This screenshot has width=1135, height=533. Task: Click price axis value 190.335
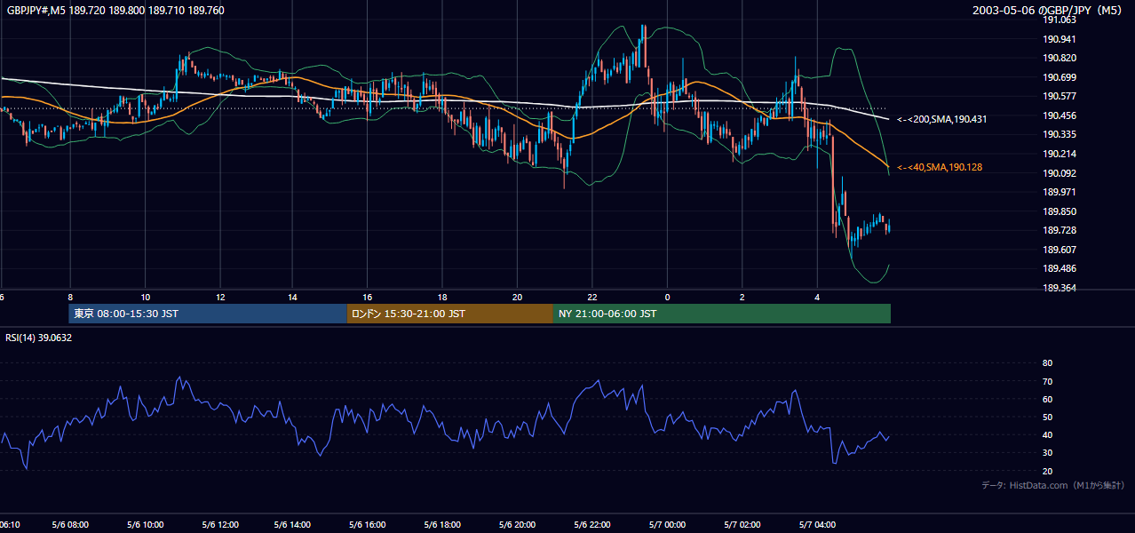[1060, 134]
